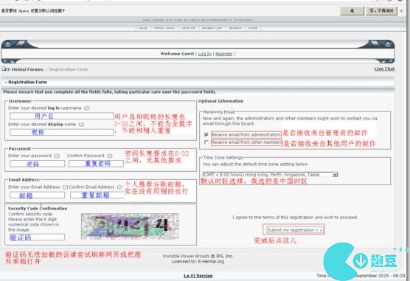Open the time zone dropdown list
This screenshot has width=410, height=281.
pos(270,174)
